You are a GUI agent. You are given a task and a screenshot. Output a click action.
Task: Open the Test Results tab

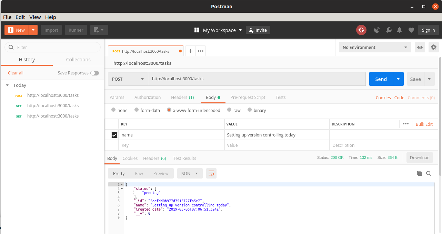pyautogui.click(x=184, y=158)
